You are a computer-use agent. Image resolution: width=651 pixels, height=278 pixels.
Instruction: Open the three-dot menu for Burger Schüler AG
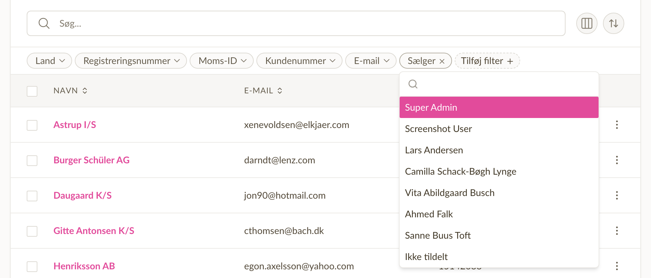click(x=617, y=160)
